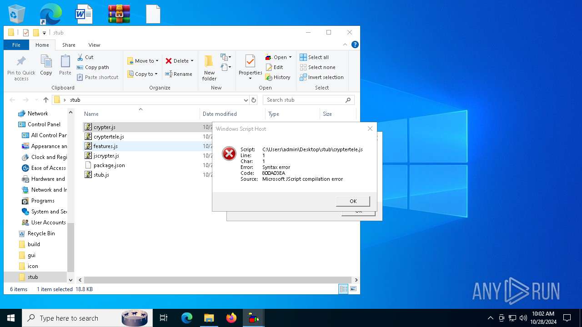This screenshot has width=582, height=327.
Task: Open the File menu
Action: (x=16, y=45)
